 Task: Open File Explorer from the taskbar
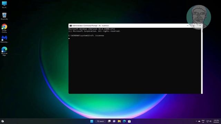119,121
